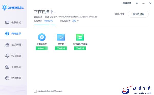This screenshot has height=95, width=154.
Task: Click the scanned file path AgentService.exe
Action: pos(78,17)
